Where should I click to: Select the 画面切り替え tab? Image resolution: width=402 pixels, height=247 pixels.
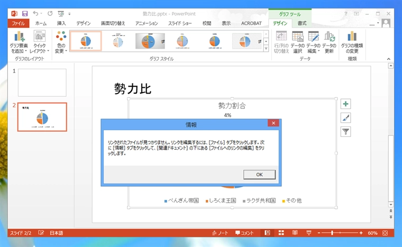(113, 23)
